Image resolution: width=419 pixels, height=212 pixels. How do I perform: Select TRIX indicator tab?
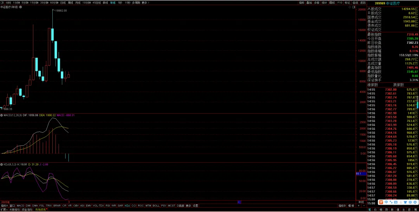48,205
